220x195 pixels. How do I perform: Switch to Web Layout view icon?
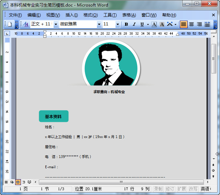coord(12,182)
